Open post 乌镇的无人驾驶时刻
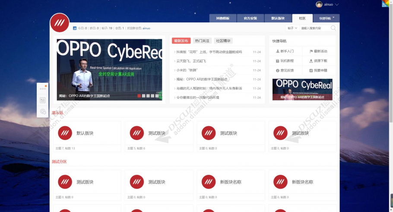This screenshot has height=212, width=393. (x=209, y=88)
